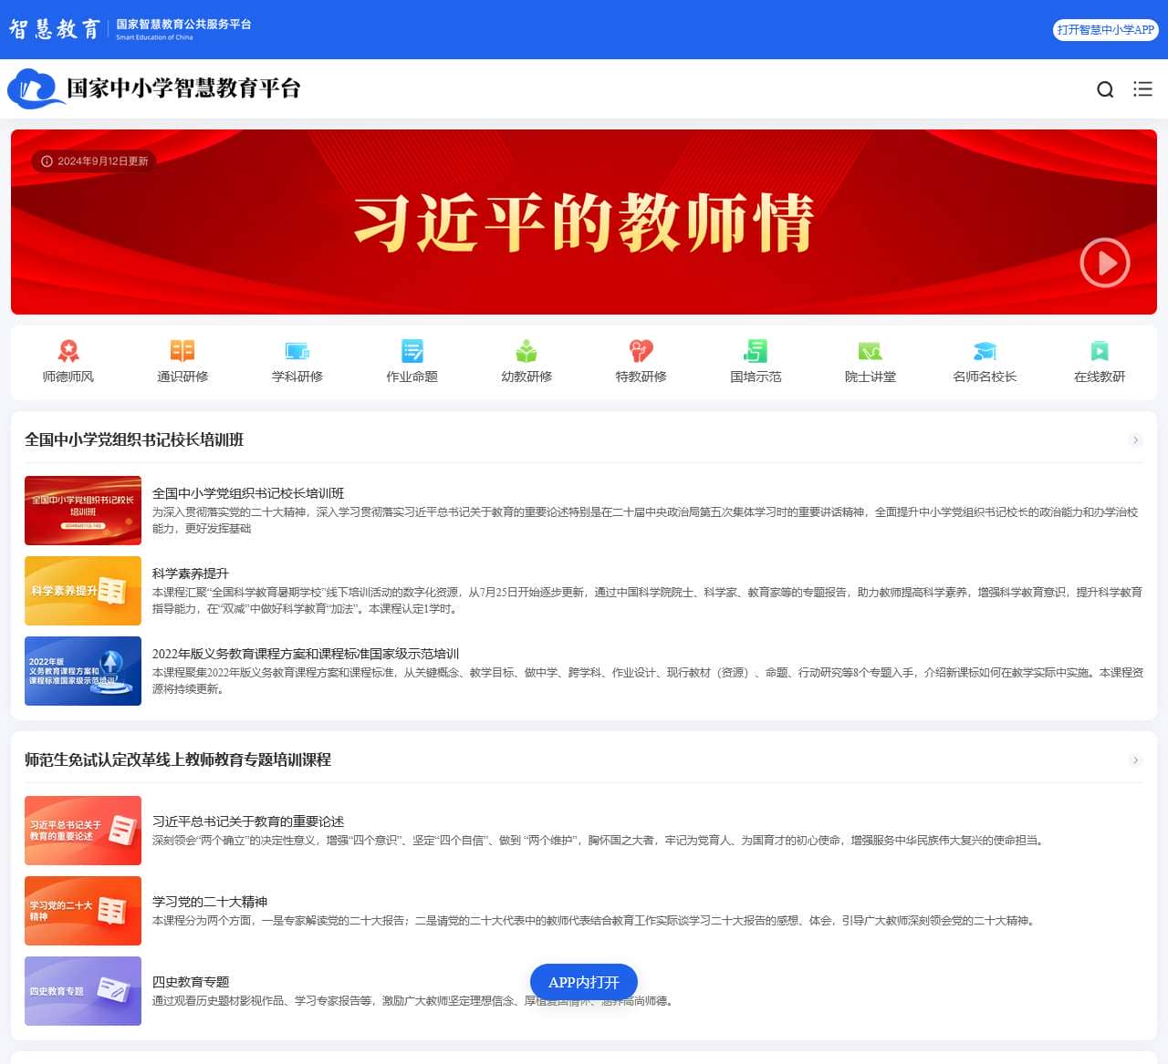The height and width of the screenshot is (1064, 1168).
Task: Click description starting 本课程汇聚
Action: [647, 601]
